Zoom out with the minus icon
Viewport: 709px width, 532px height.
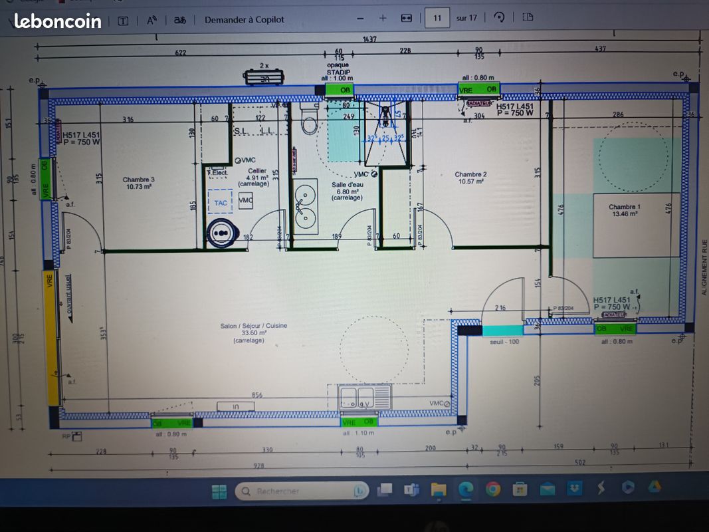click(360, 19)
